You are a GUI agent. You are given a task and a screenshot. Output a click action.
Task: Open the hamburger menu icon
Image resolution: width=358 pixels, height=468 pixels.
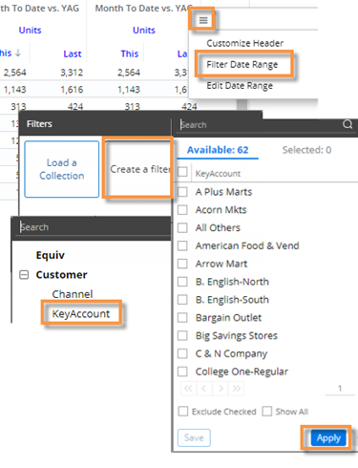203,20
